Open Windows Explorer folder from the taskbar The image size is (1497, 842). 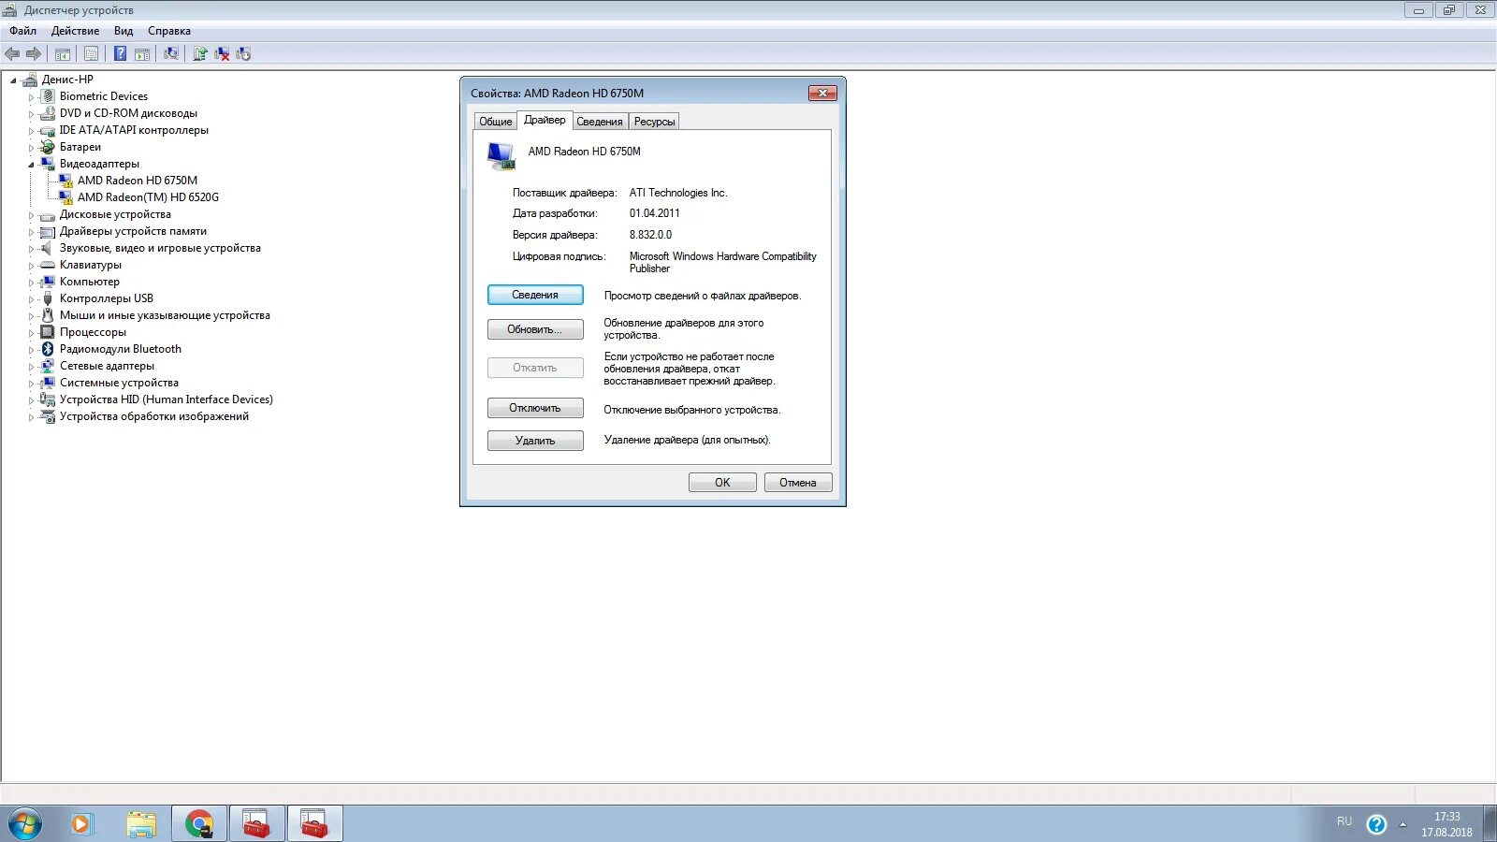(140, 824)
